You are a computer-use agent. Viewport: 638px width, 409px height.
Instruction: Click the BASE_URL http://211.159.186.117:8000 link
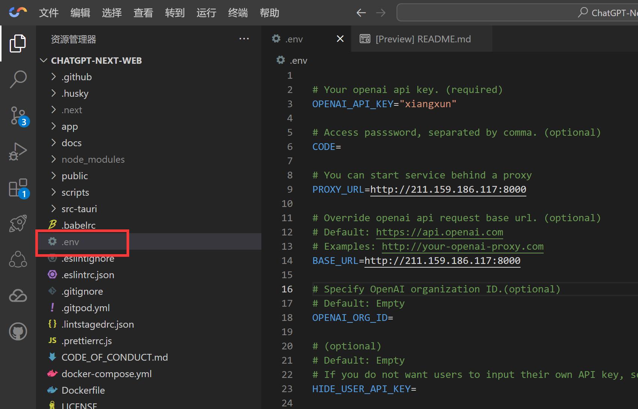click(x=442, y=261)
